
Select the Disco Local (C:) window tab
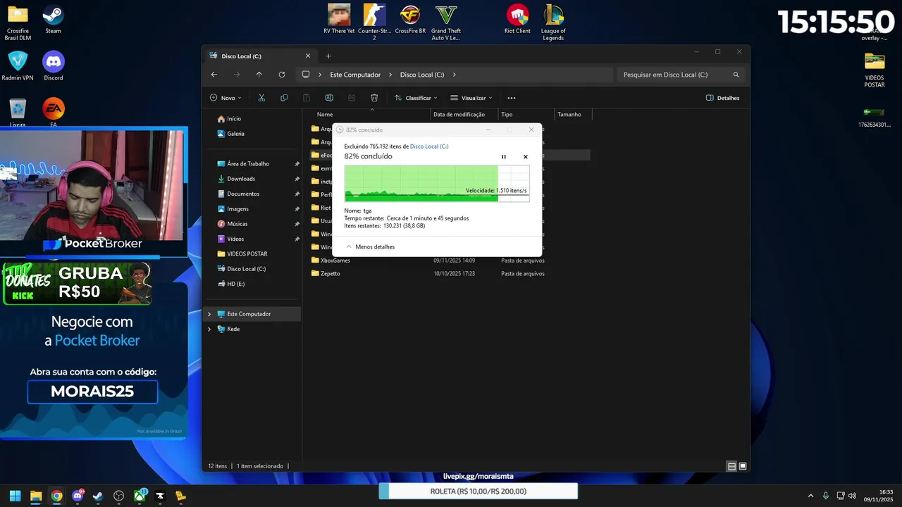259,56
